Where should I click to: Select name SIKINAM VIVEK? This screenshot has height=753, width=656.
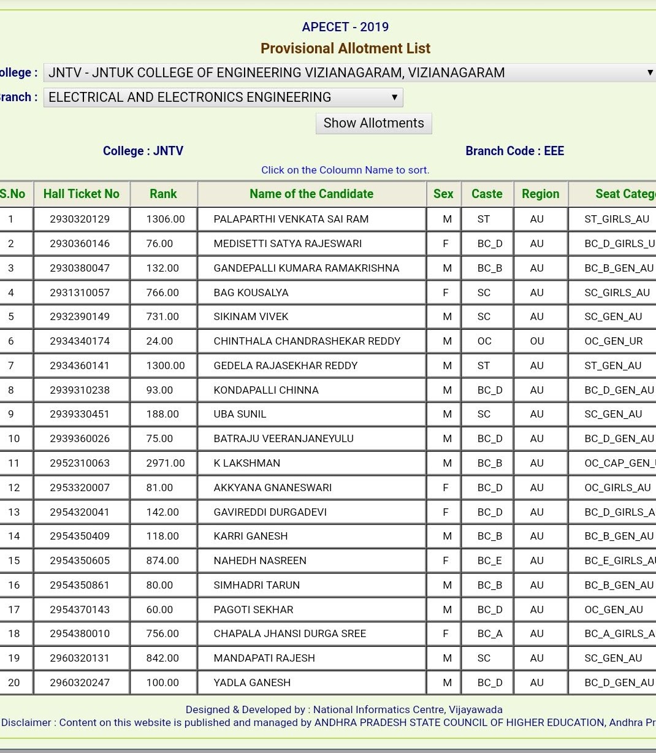(x=251, y=316)
